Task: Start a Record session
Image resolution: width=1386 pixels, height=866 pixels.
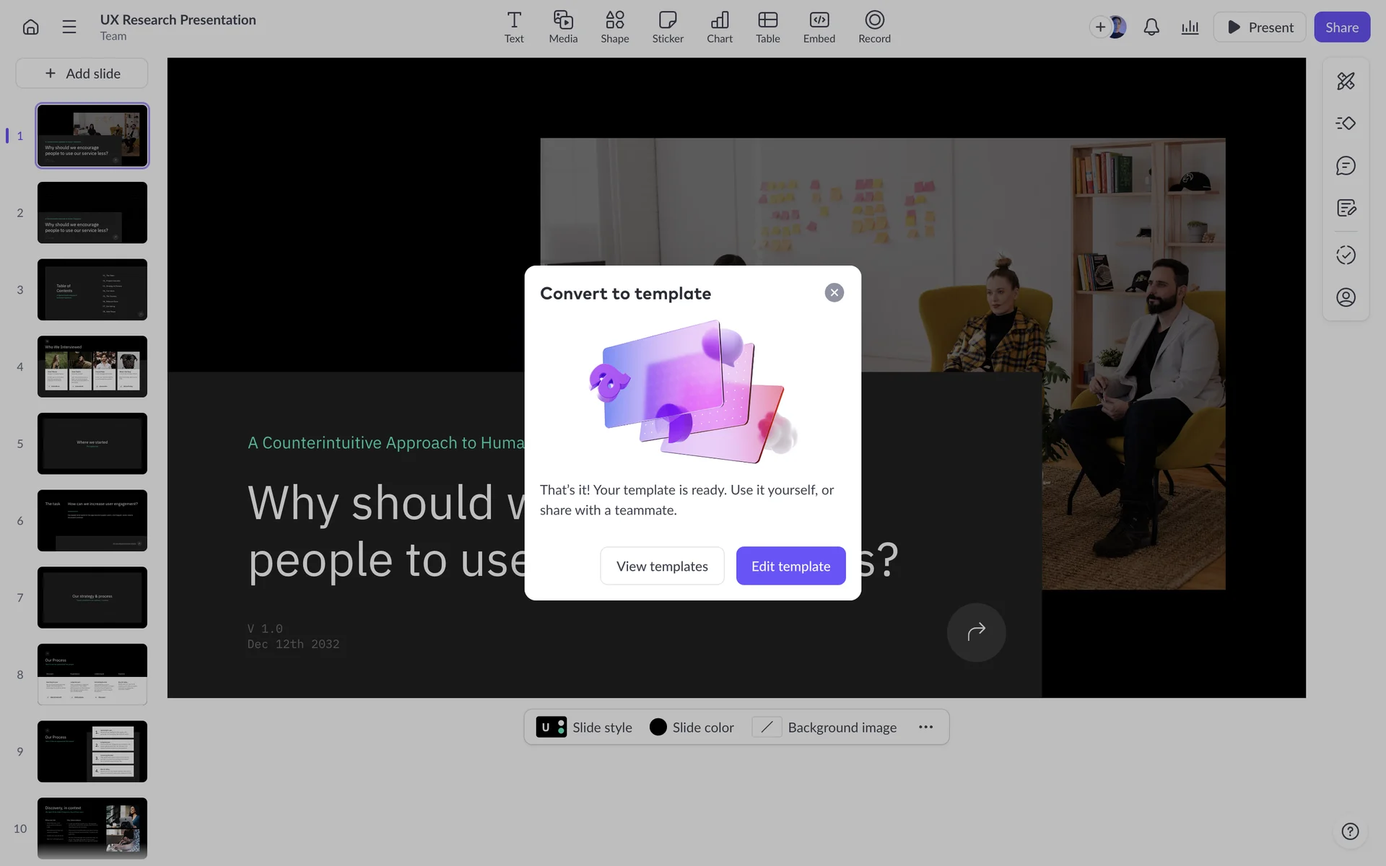Action: pos(873,27)
